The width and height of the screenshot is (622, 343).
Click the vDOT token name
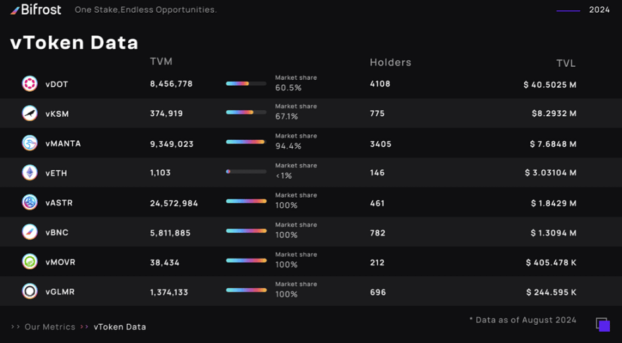[57, 84]
